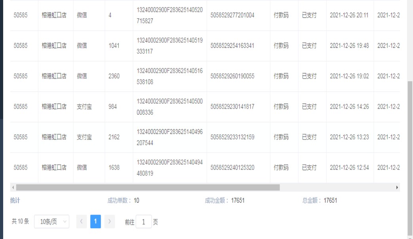Screen dimensions: 413x239
Task: Click the 总金额 value 17651
Action: point(330,201)
